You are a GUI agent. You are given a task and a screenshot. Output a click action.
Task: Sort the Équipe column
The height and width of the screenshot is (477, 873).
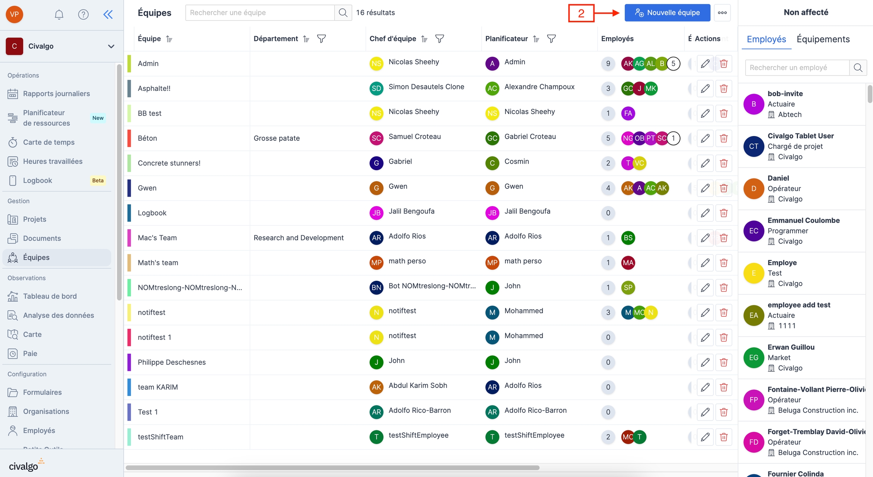(169, 39)
